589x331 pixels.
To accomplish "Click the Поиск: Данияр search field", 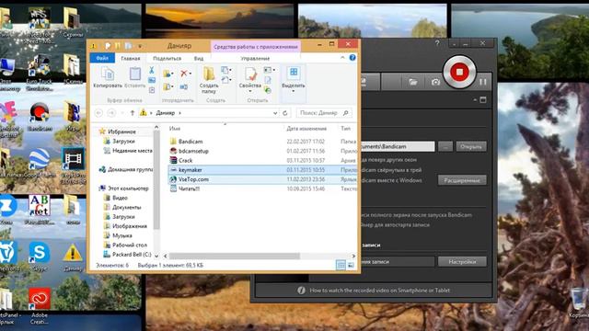I will point(323,113).
